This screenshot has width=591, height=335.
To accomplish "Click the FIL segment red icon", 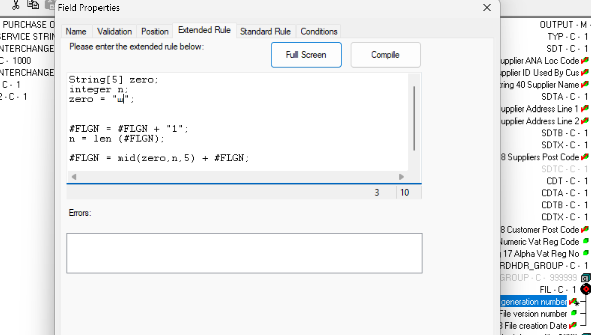I will point(585,289).
